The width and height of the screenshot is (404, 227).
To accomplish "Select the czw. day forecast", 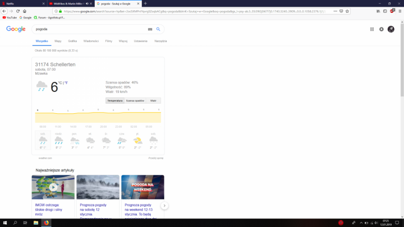I will 122,140.
